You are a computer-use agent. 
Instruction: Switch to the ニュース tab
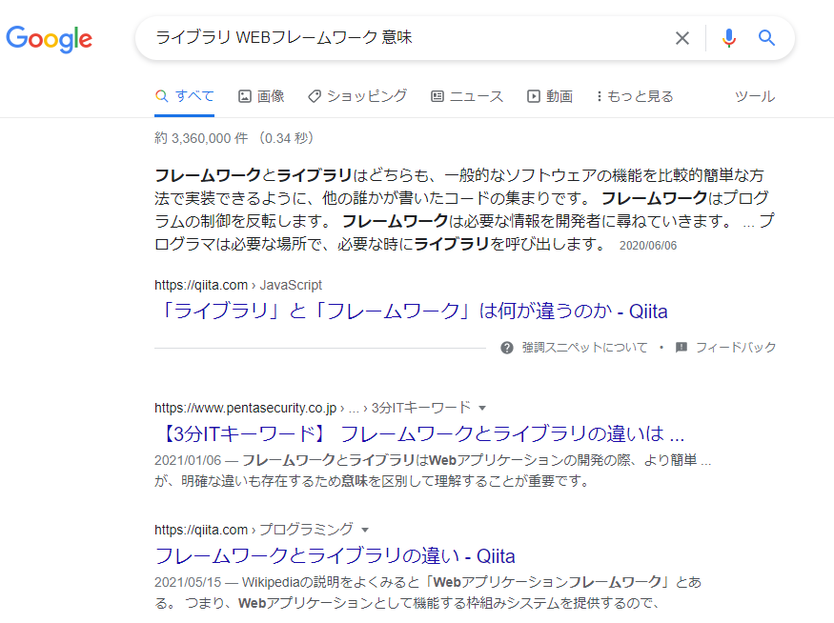(467, 96)
